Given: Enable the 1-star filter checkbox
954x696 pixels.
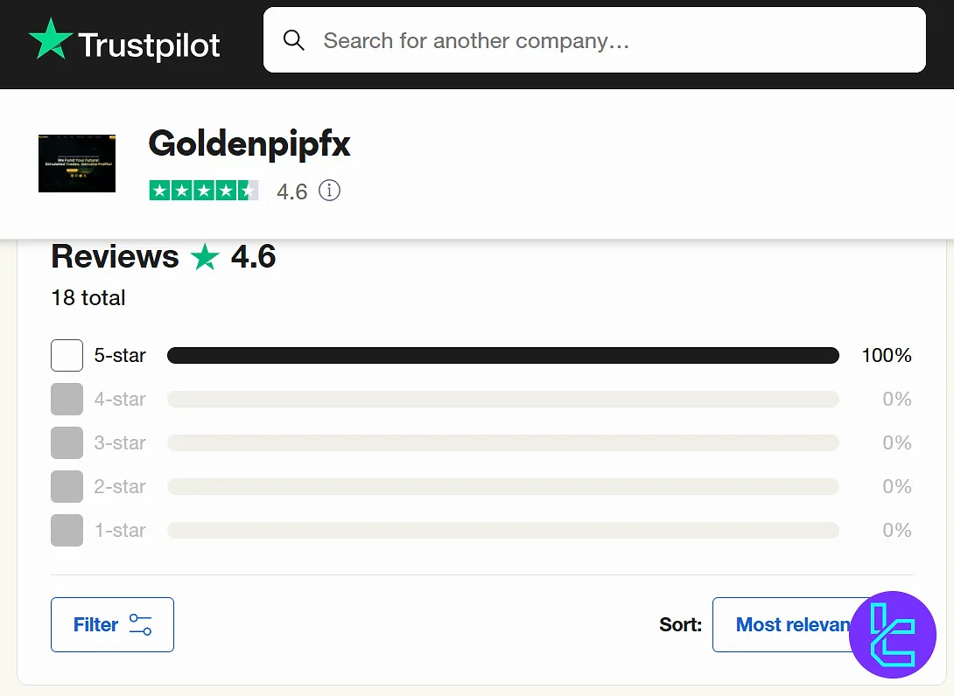Looking at the screenshot, I should (67, 530).
